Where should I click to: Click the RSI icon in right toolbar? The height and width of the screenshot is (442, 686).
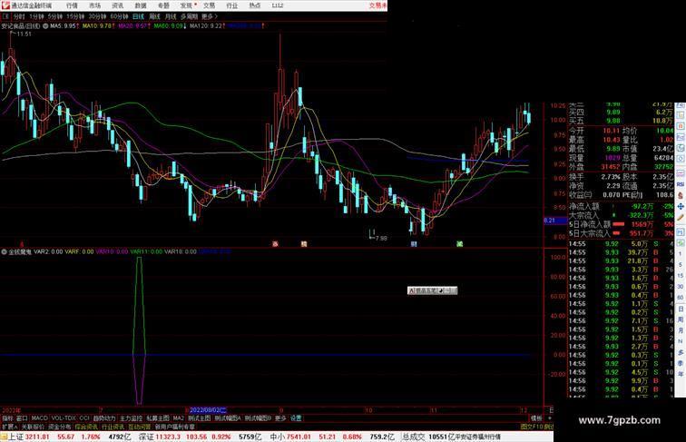tap(681, 184)
